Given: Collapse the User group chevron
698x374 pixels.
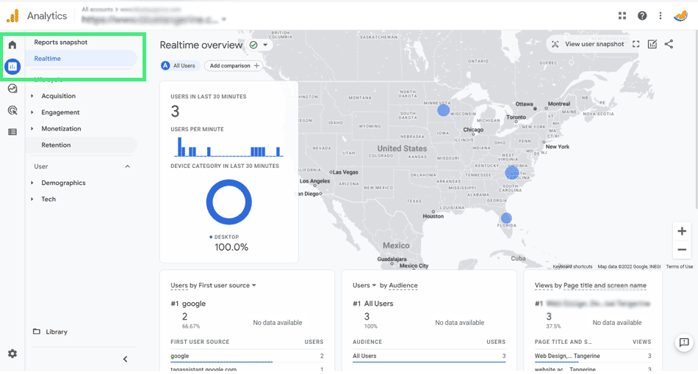Looking at the screenshot, I should pyautogui.click(x=127, y=166).
